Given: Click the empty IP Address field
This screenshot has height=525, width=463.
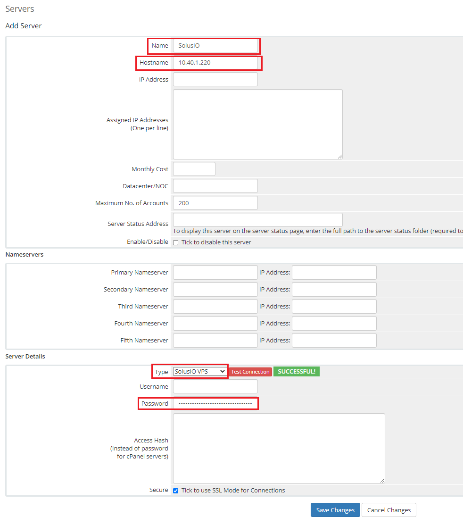Looking at the screenshot, I should pos(215,79).
